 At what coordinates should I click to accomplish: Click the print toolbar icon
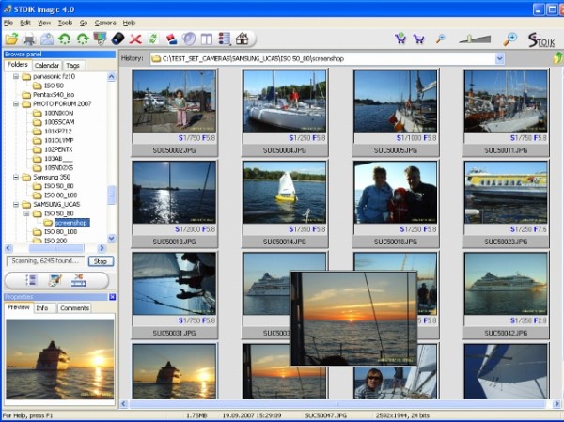click(29, 39)
